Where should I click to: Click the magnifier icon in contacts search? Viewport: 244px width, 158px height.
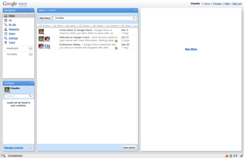point(30,96)
